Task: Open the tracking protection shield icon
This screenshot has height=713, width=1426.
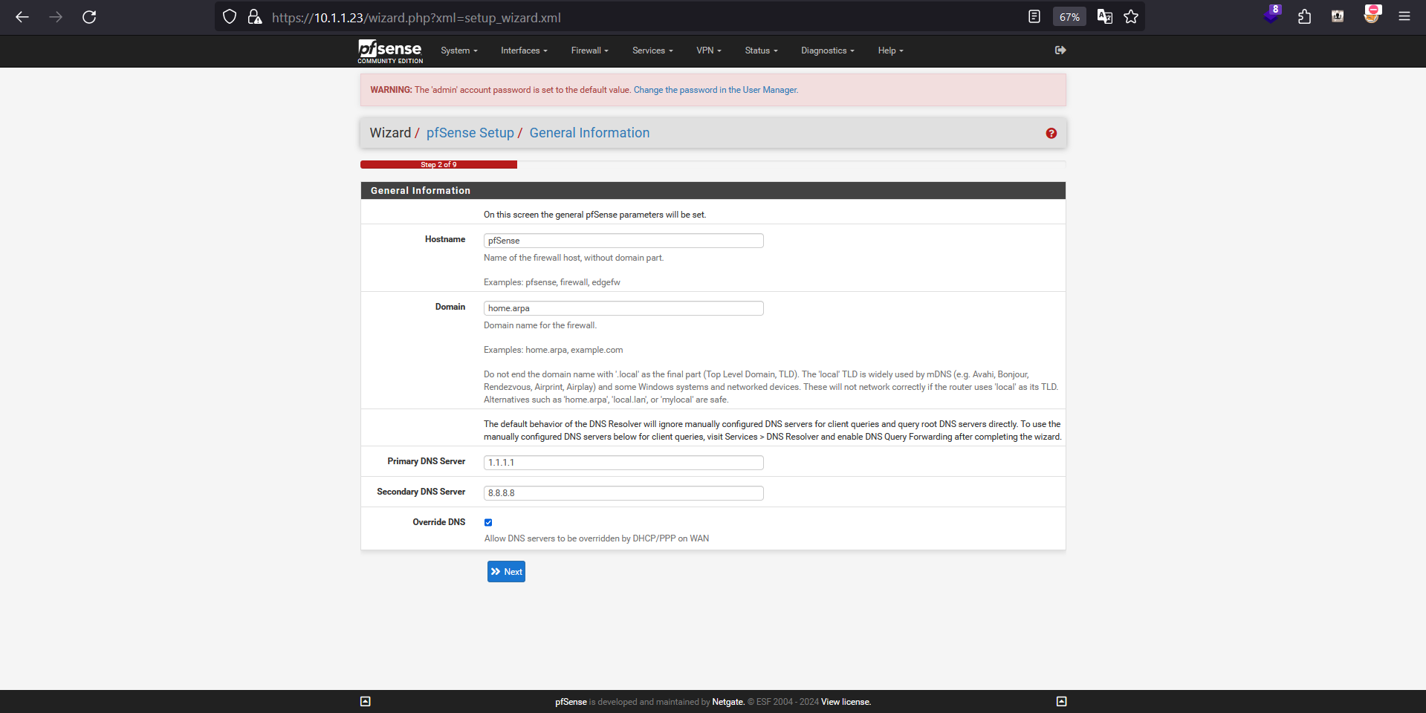Action: click(x=230, y=17)
